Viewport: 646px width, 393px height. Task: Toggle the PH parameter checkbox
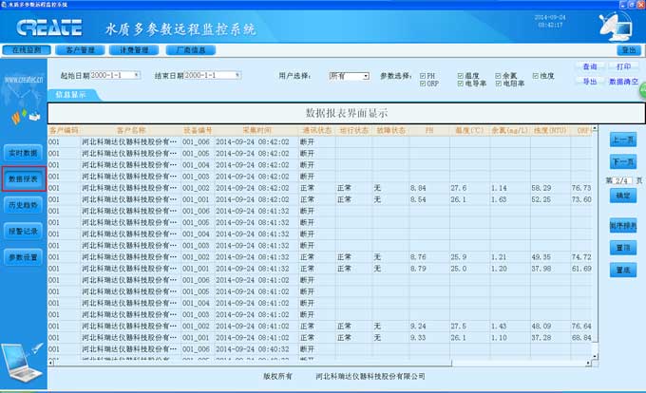coord(423,74)
